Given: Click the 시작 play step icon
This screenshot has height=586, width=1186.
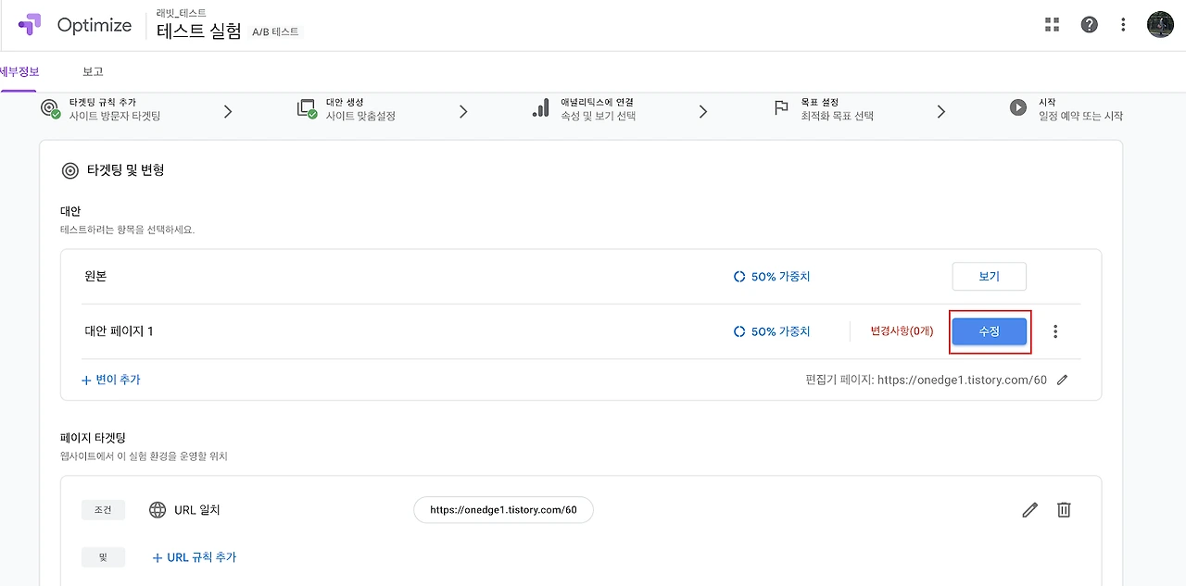Looking at the screenshot, I should tap(1018, 108).
